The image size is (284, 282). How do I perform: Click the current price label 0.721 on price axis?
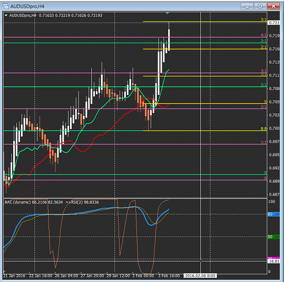(x=274, y=23)
